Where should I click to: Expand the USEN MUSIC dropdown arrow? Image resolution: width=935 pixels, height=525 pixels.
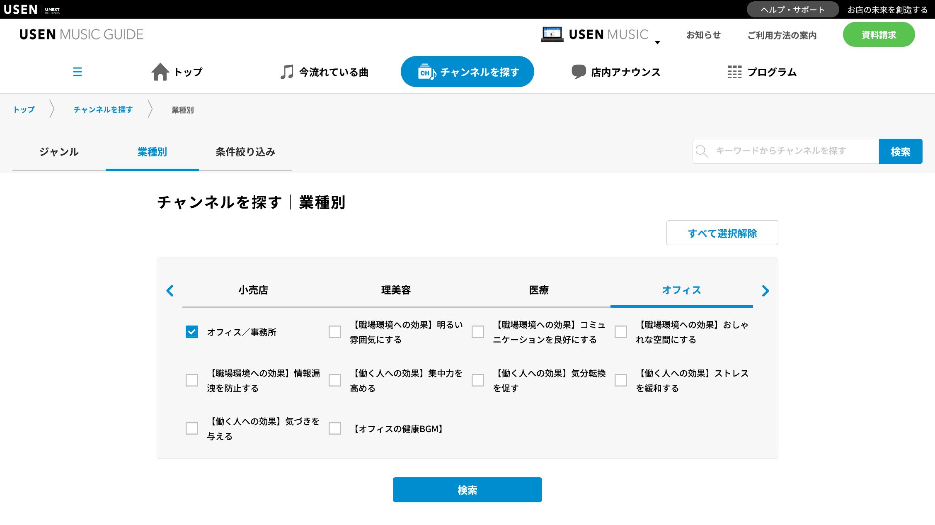[657, 42]
